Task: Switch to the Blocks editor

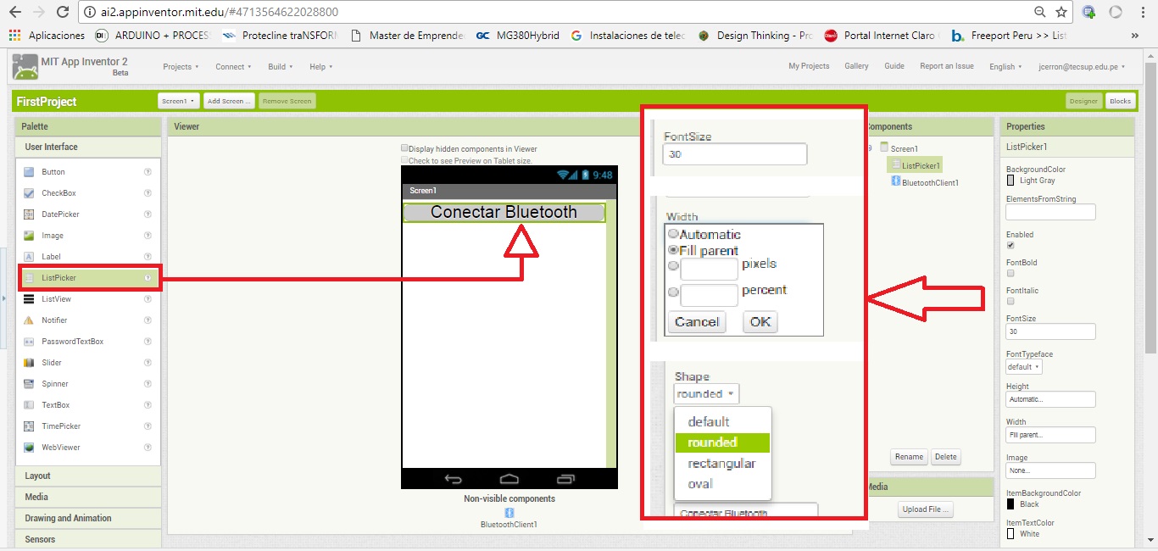Action: point(1120,101)
